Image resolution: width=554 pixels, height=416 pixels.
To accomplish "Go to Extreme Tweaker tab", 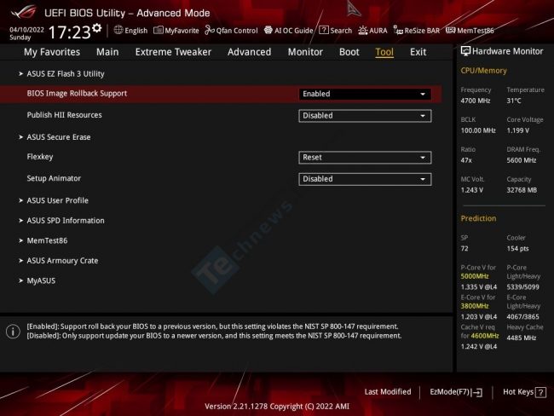I will tap(173, 52).
